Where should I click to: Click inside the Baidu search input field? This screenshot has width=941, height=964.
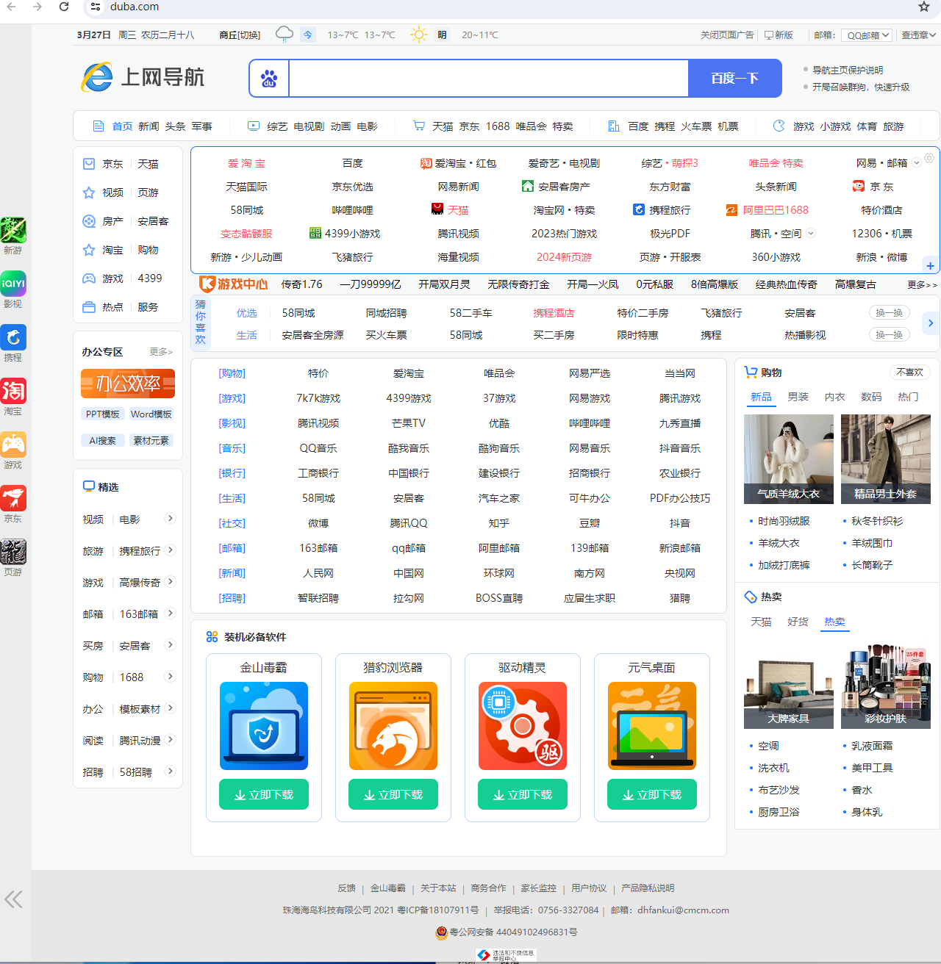[485, 78]
